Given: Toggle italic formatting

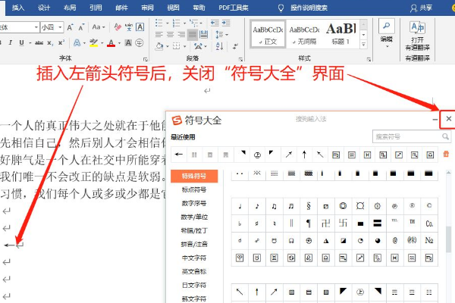Looking at the screenshot, I should click(x=11, y=43).
